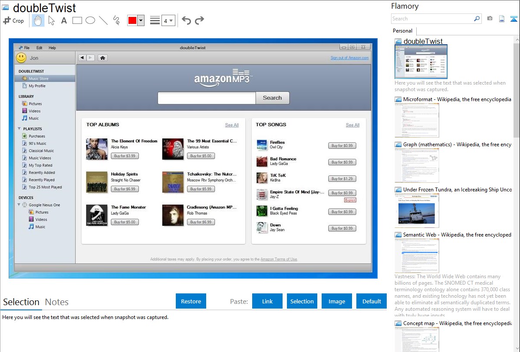Select the Crop tool

click(x=13, y=20)
